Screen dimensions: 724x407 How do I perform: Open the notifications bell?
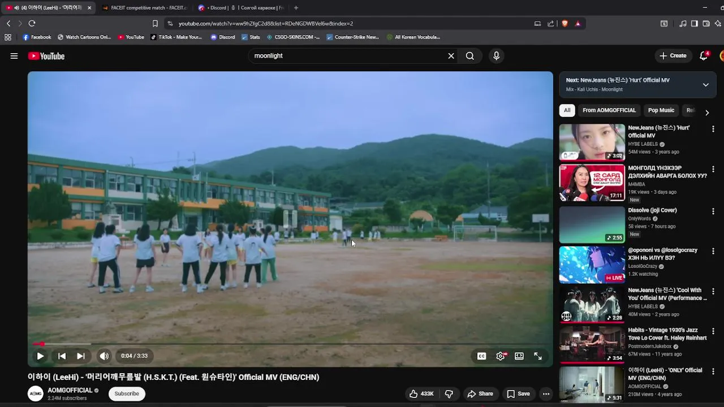pyautogui.click(x=704, y=56)
